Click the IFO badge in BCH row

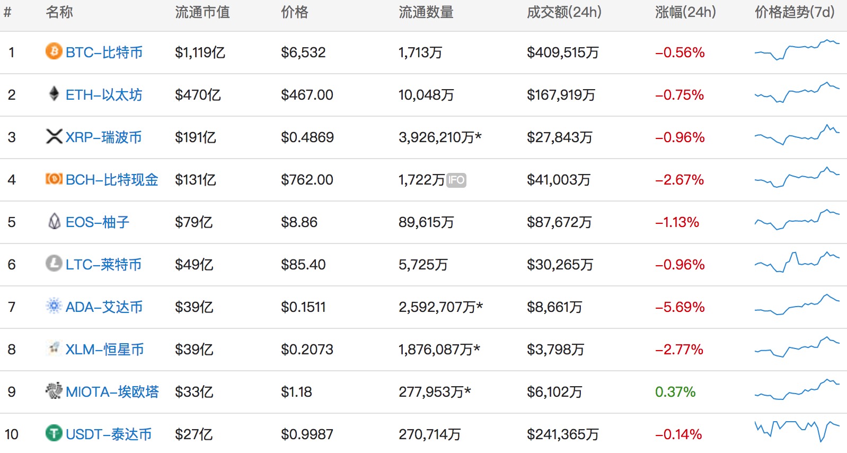point(456,180)
